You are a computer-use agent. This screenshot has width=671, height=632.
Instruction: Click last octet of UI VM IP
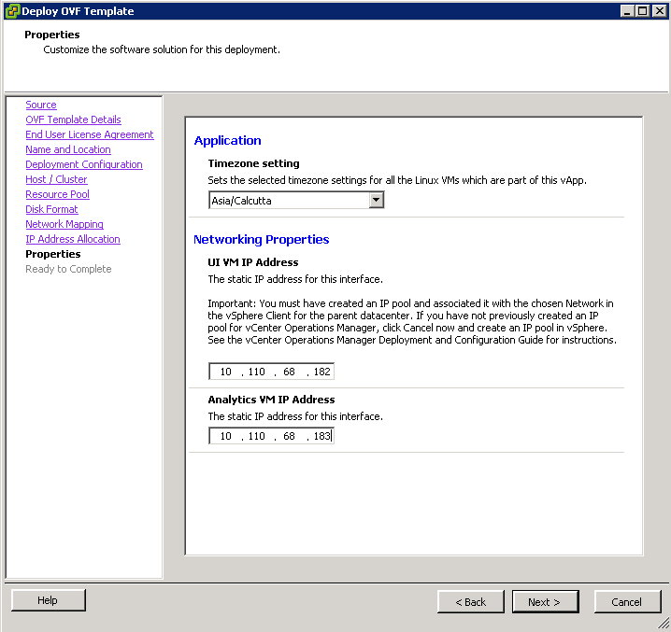tap(321, 372)
